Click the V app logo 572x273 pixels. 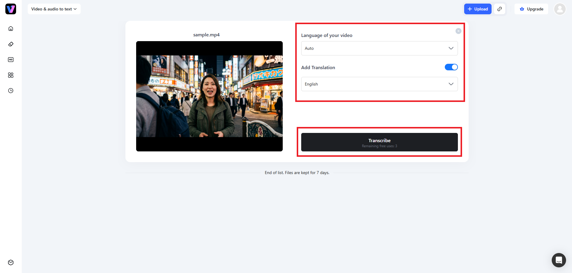[x=11, y=9]
